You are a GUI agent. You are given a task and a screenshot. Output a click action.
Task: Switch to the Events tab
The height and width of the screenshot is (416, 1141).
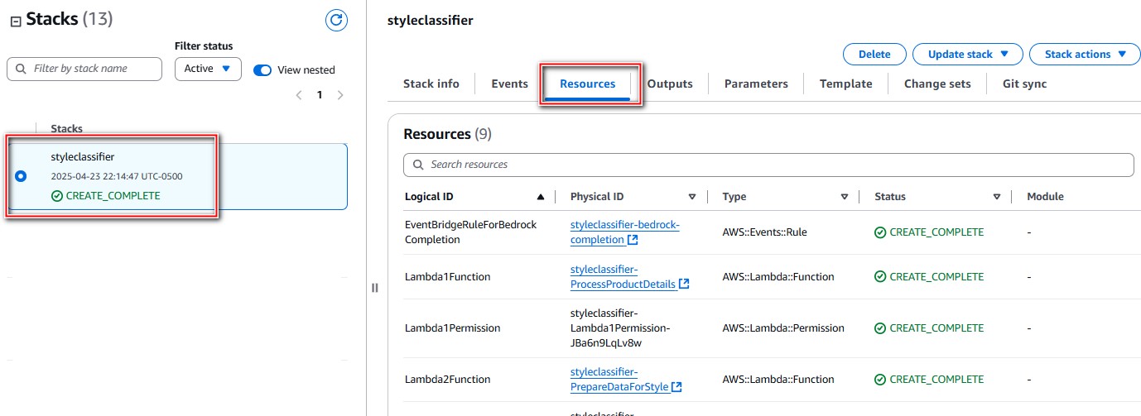509,84
